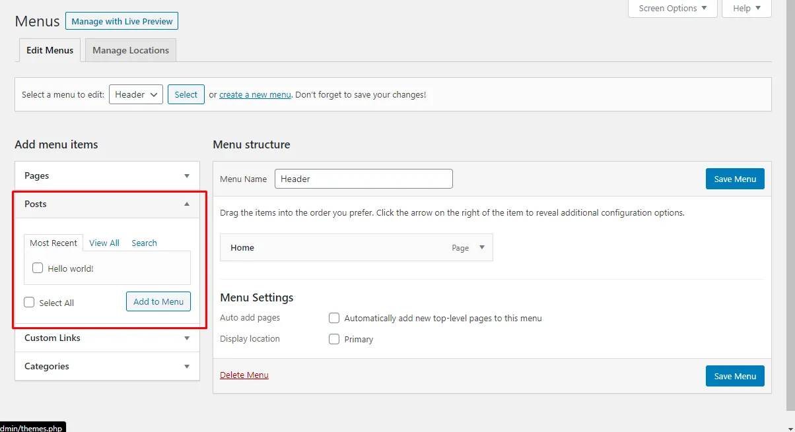Click the Delete Menu link
Screen dimensions: 795x432
coord(244,375)
